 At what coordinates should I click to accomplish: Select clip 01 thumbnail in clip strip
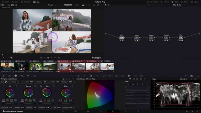7,66
